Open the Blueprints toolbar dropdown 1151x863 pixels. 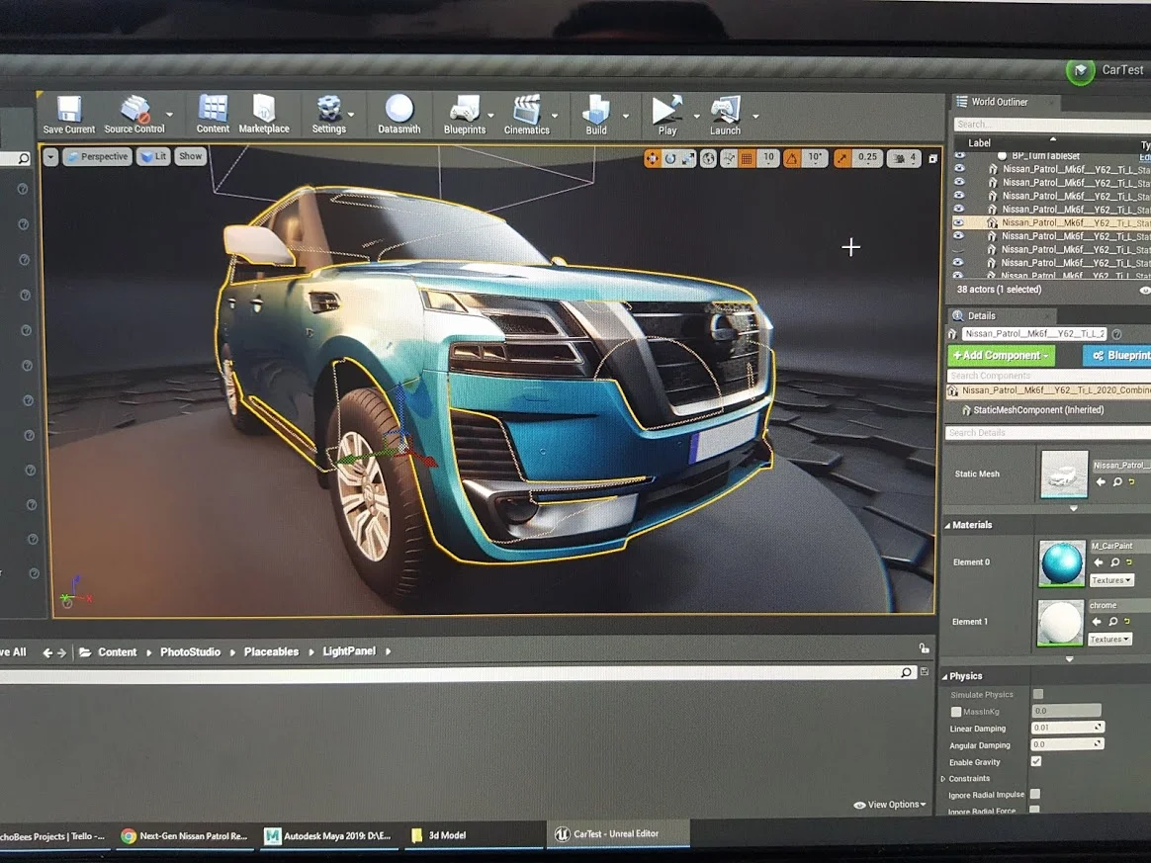point(491,116)
